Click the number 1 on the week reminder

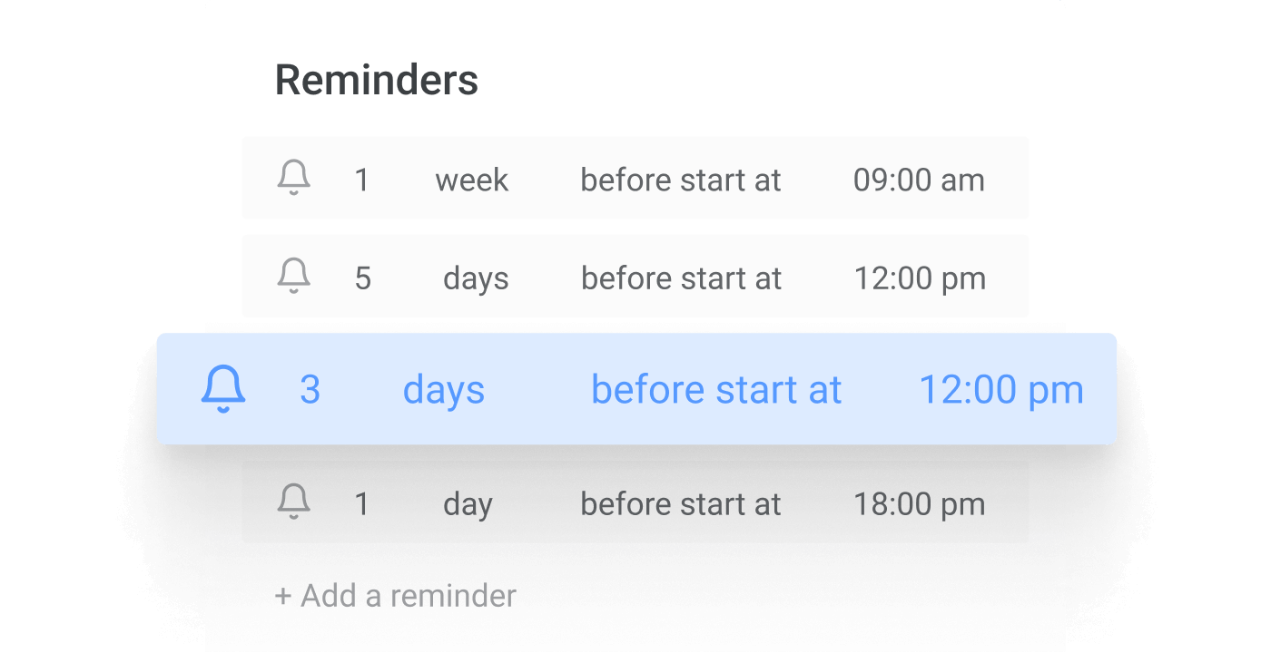pos(362,179)
